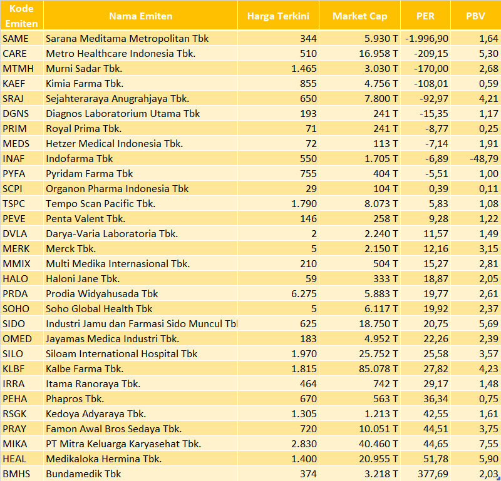Click ticker code INAF
The height and width of the screenshot is (481, 501).
click(13, 159)
